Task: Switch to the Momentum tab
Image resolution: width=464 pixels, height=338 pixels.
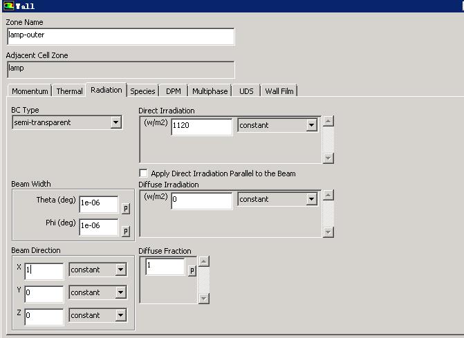Action: tap(30, 91)
